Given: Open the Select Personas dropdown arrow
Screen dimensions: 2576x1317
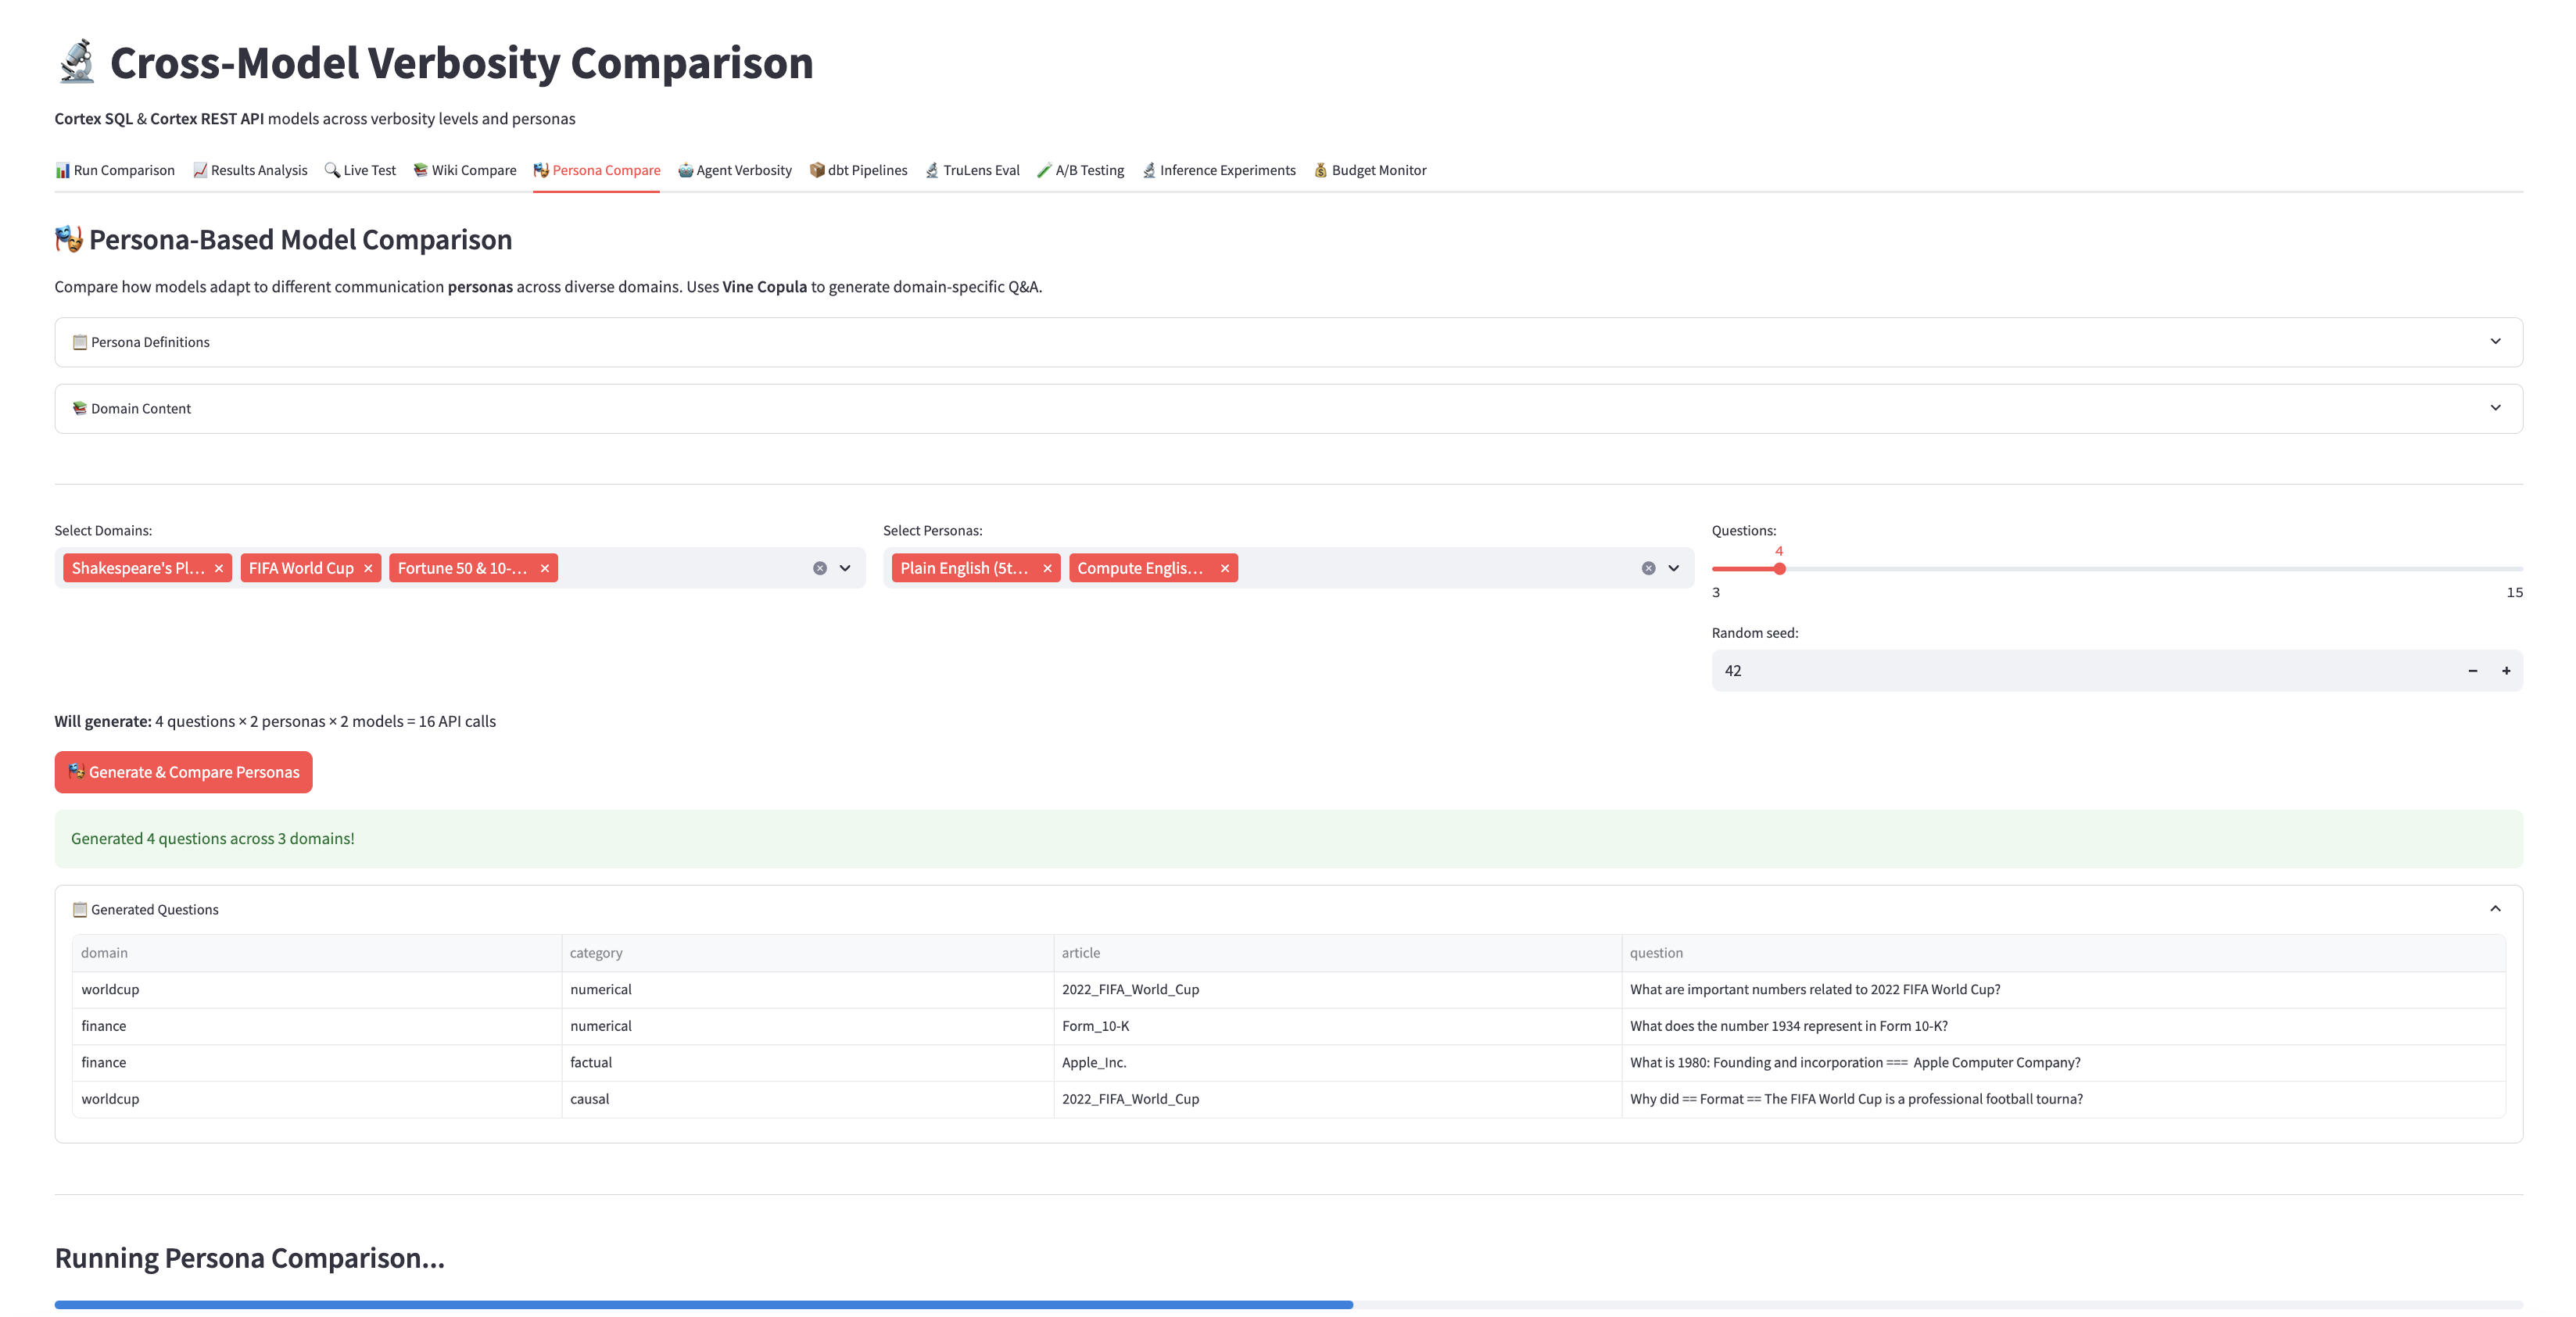Looking at the screenshot, I should click(1674, 568).
